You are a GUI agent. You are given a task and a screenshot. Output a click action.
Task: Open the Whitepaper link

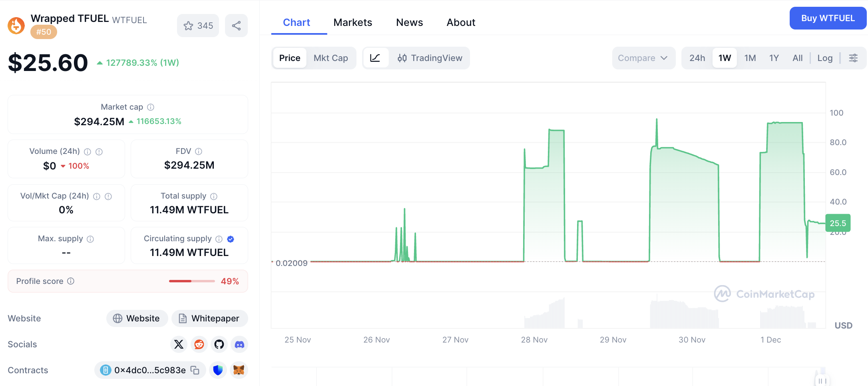pos(209,318)
